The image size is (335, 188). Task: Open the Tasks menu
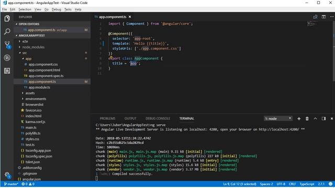(x=68, y=9)
